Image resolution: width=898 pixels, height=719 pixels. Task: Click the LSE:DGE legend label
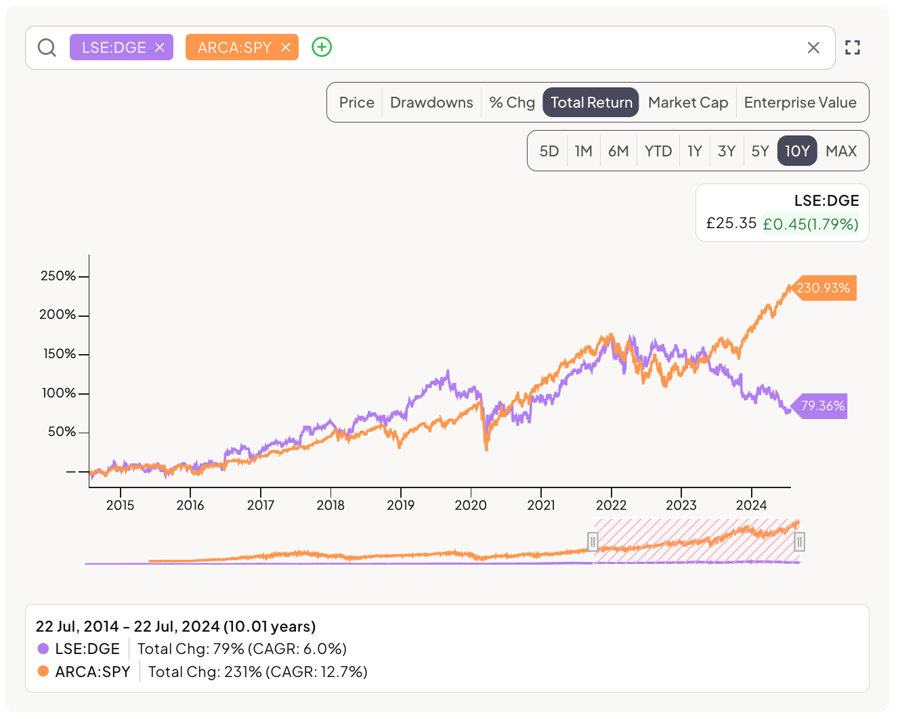click(x=87, y=649)
